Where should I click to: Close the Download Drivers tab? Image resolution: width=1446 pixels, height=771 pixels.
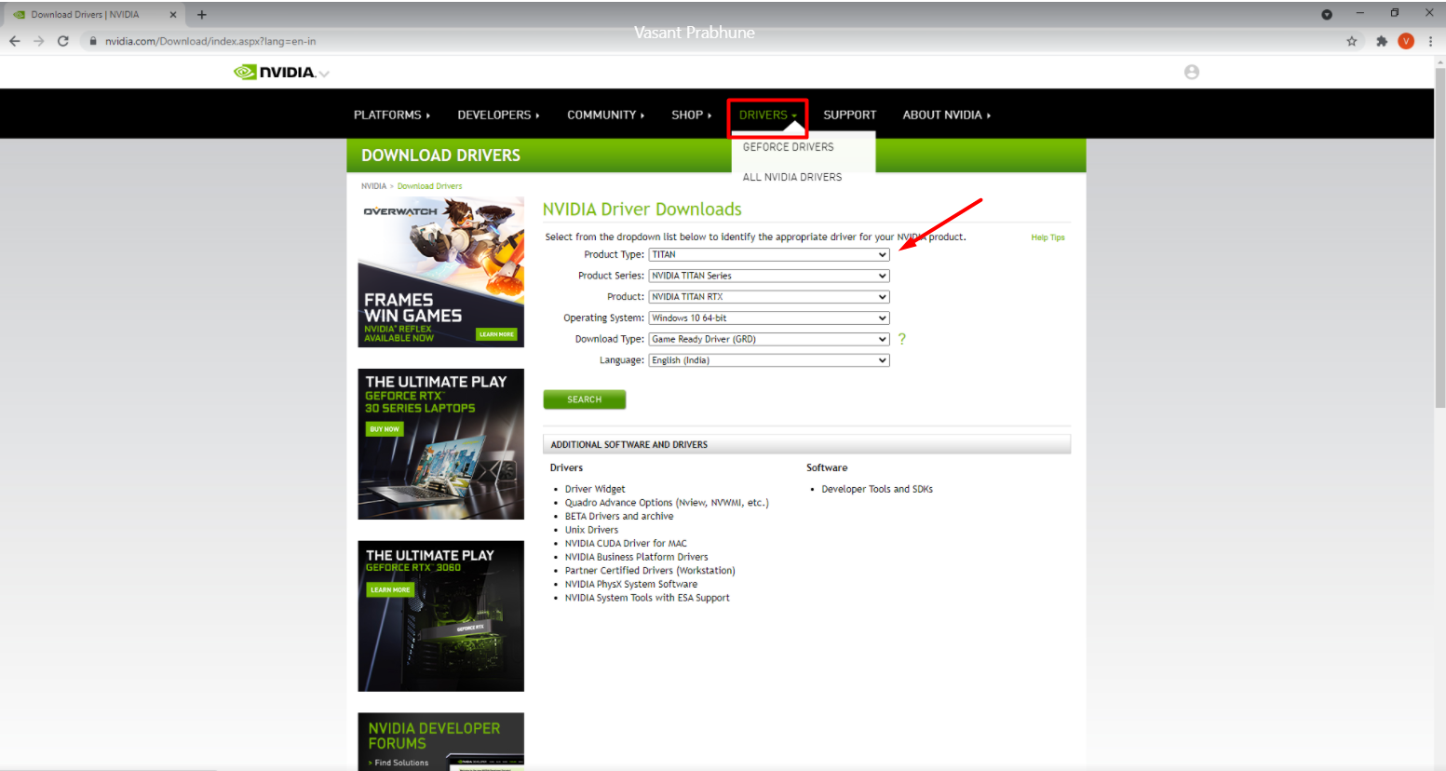coord(173,15)
